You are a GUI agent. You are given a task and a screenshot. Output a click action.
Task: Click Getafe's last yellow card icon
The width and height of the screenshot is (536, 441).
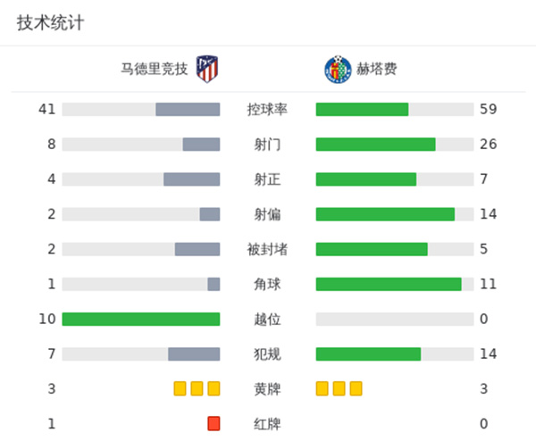356,388
